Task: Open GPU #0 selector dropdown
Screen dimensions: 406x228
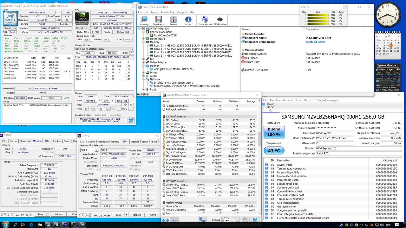Action: click(82, 28)
